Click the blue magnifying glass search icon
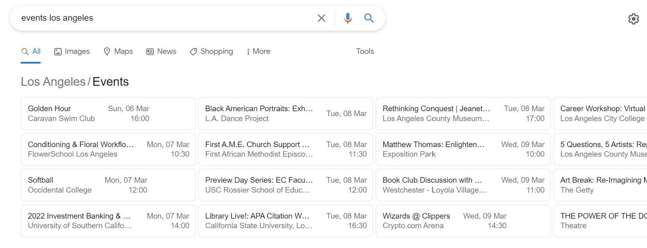Viewport: 647px width, 248px height. tap(369, 18)
